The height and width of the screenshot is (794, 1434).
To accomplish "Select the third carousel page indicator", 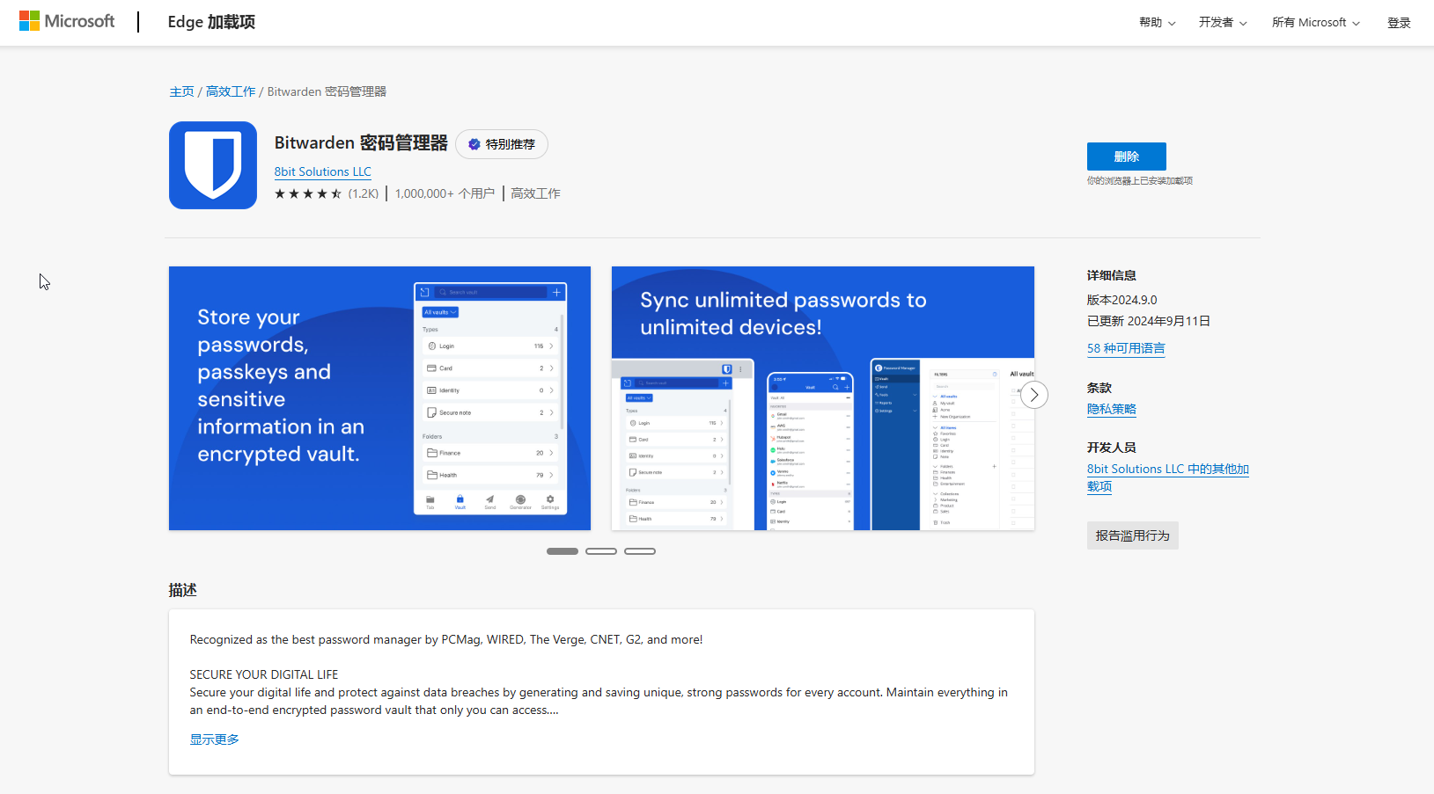I will point(640,551).
